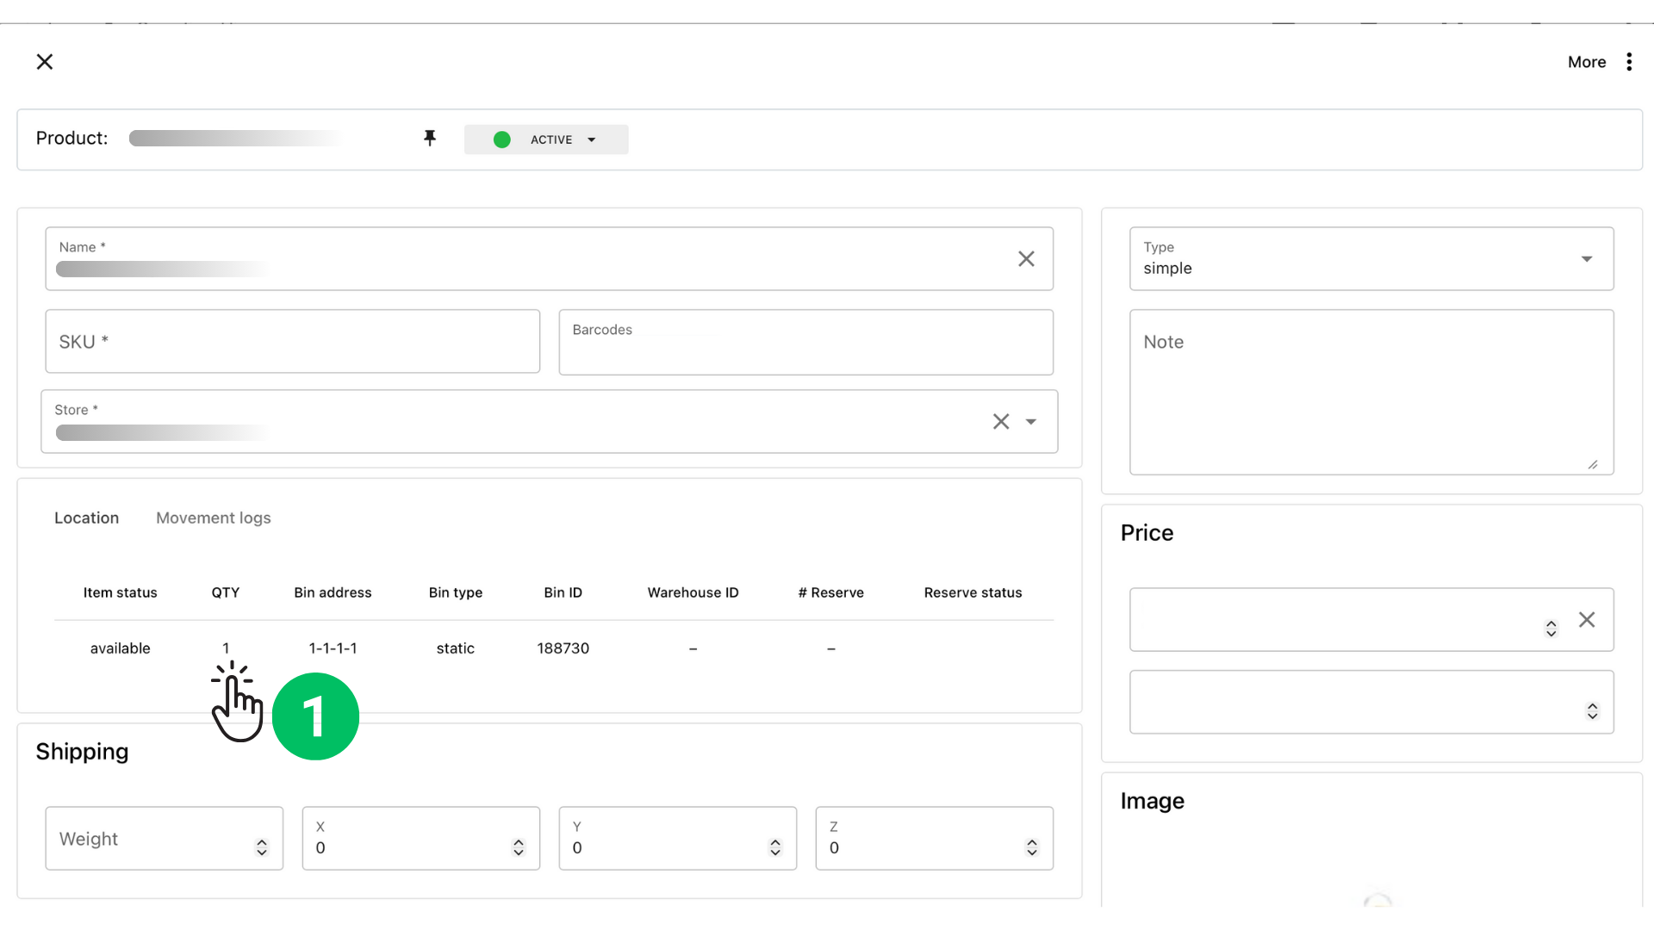Pin the product using the pin icon

point(430,138)
